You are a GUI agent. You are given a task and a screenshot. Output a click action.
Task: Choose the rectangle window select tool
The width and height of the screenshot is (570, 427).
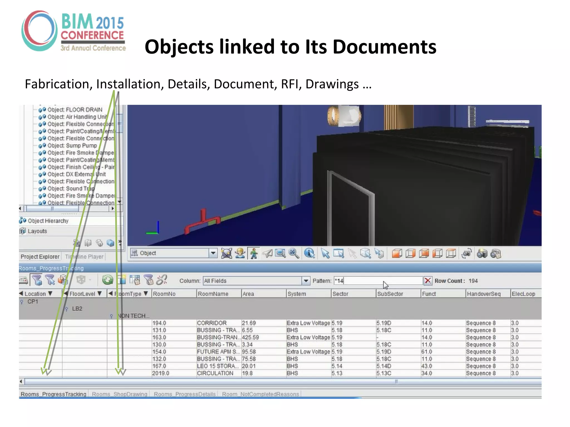tap(338, 254)
